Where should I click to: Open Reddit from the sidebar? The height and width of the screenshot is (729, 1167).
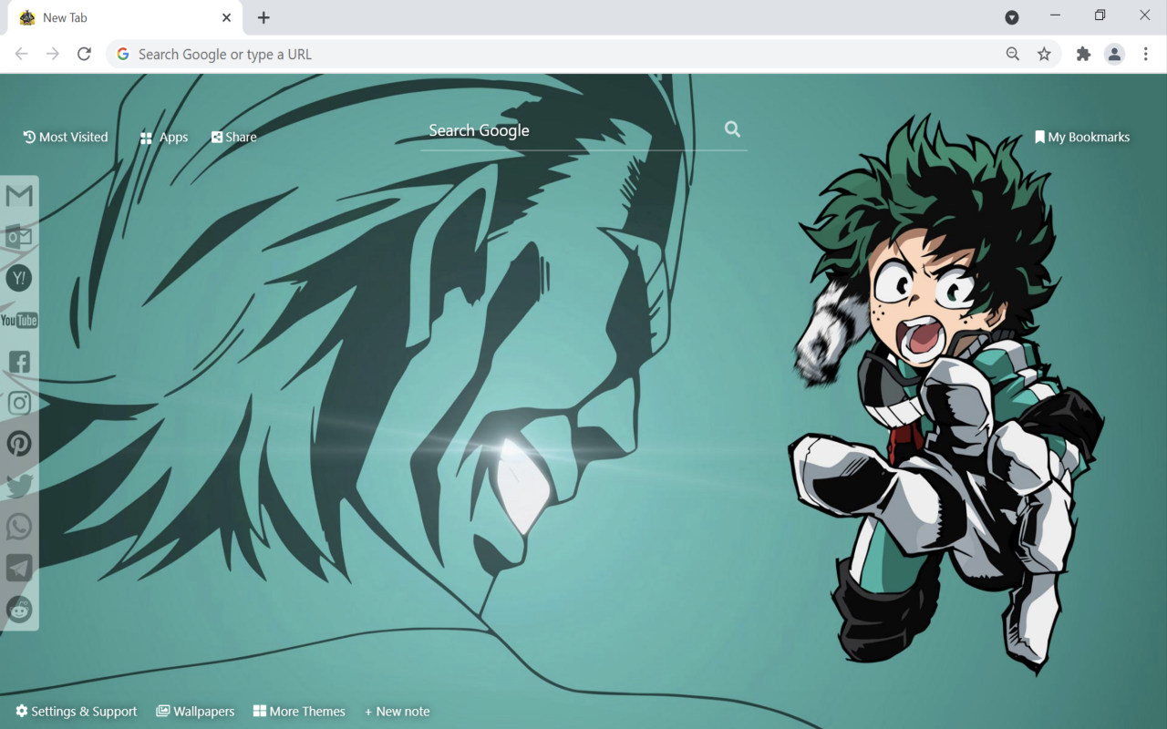(x=19, y=610)
